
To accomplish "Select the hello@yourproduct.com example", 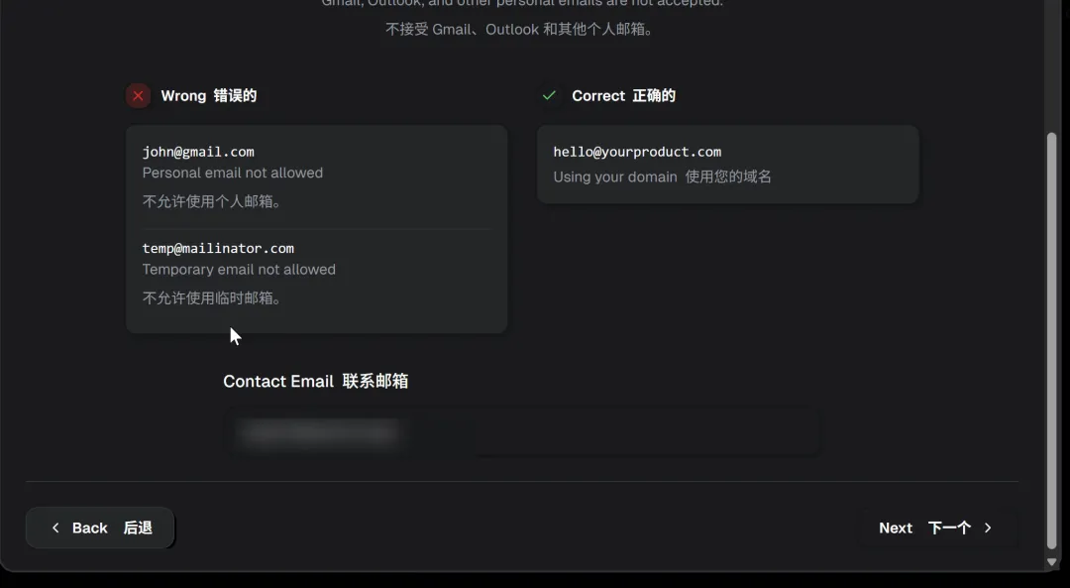I will pyautogui.click(x=637, y=152).
